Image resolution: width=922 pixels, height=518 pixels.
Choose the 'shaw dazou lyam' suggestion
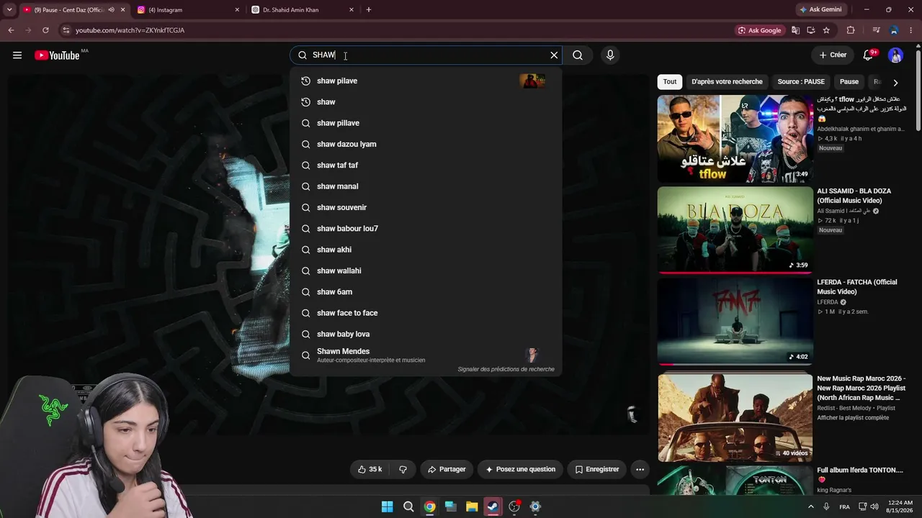(425, 144)
